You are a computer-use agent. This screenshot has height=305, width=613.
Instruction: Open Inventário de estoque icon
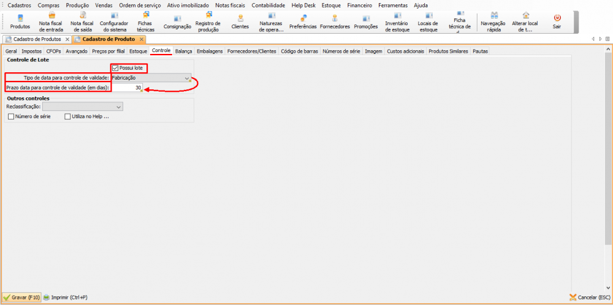coord(397,20)
